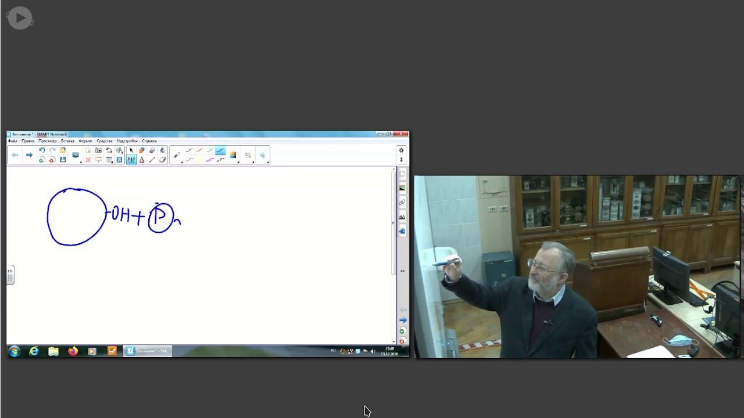This screenshot has height=418, width=744.
Task: Move sidebar with horizontal arrows icon
Action: point(402,271)
